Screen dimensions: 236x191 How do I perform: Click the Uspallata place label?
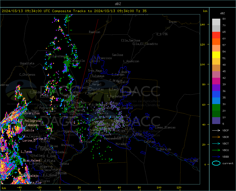point(27,63)
